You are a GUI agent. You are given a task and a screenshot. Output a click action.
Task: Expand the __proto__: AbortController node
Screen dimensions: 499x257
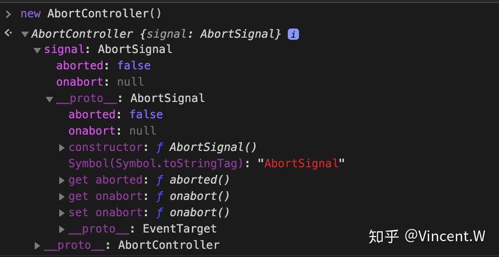point(37,246)
